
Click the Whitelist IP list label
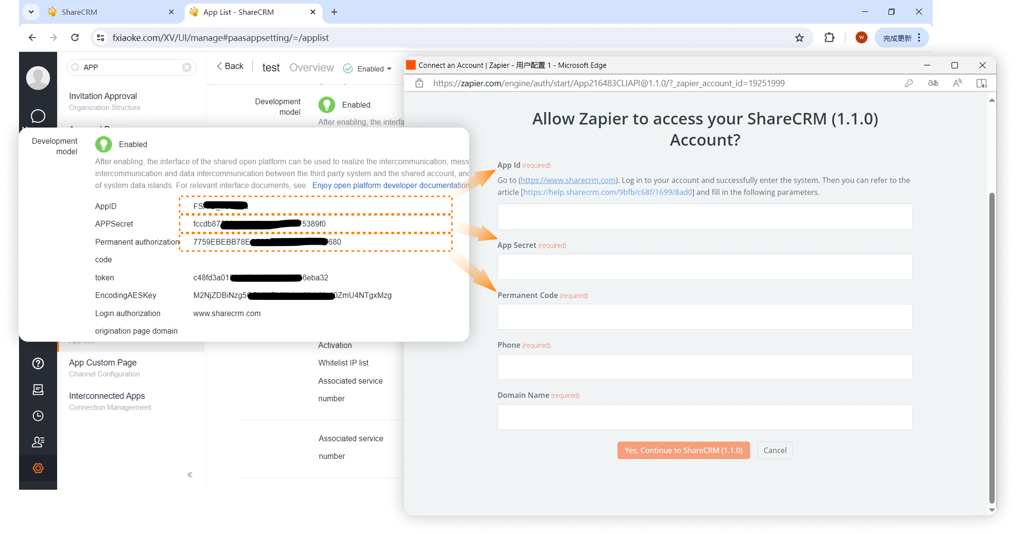click(x=343, y=363)
